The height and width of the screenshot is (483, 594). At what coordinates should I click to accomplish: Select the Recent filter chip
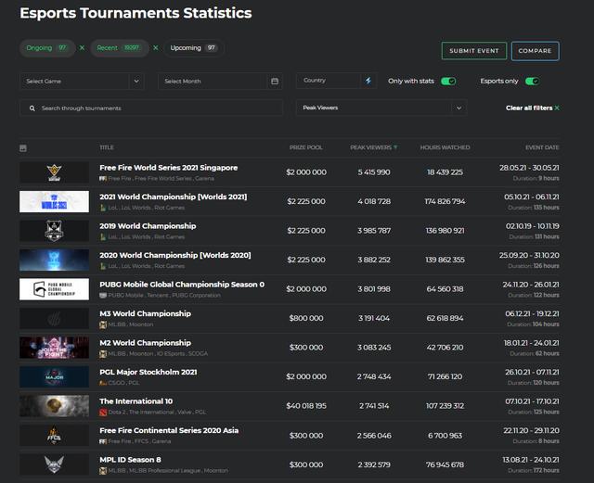tap(119, 48)
